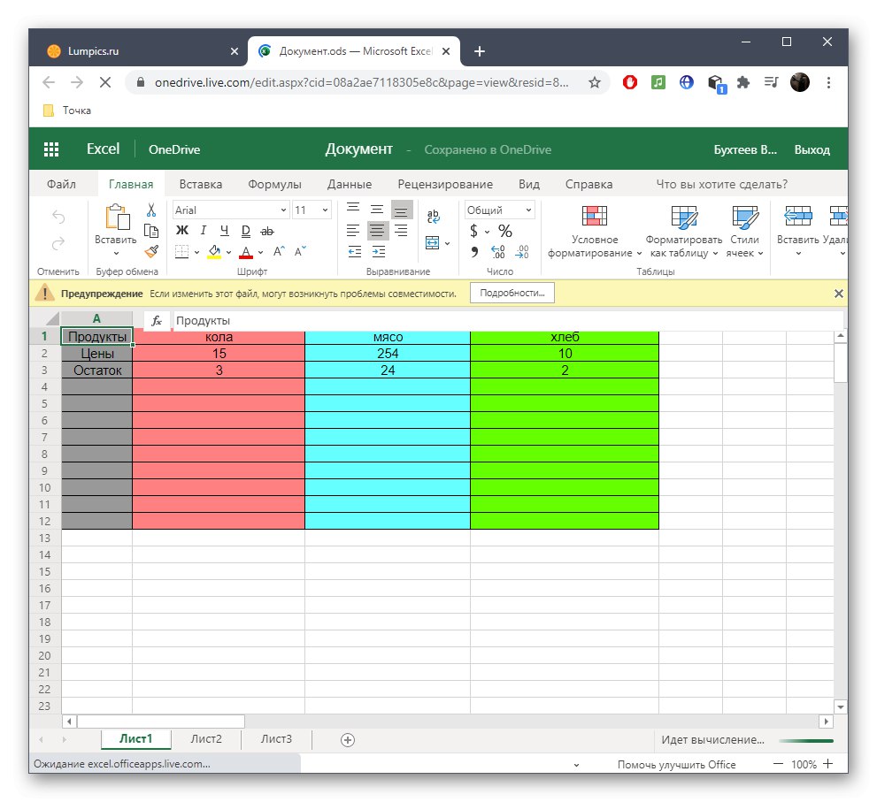The image size is (877, 802).
Task: Switch to the Вставка ribbon tab
Action: [200, 184]
